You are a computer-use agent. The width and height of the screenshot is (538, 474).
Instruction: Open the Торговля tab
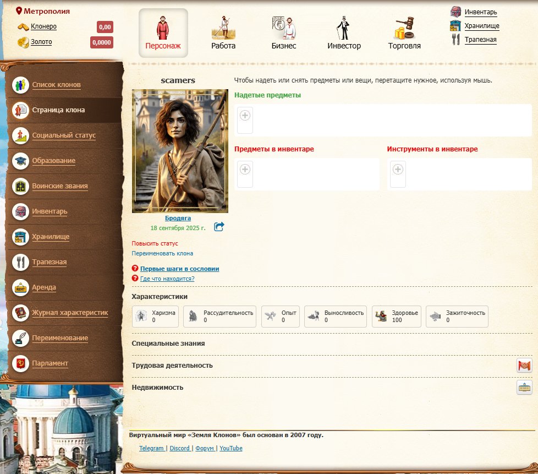[404, 33]
